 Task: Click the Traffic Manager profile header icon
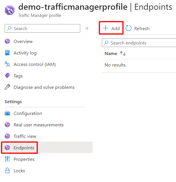(9, 10)
